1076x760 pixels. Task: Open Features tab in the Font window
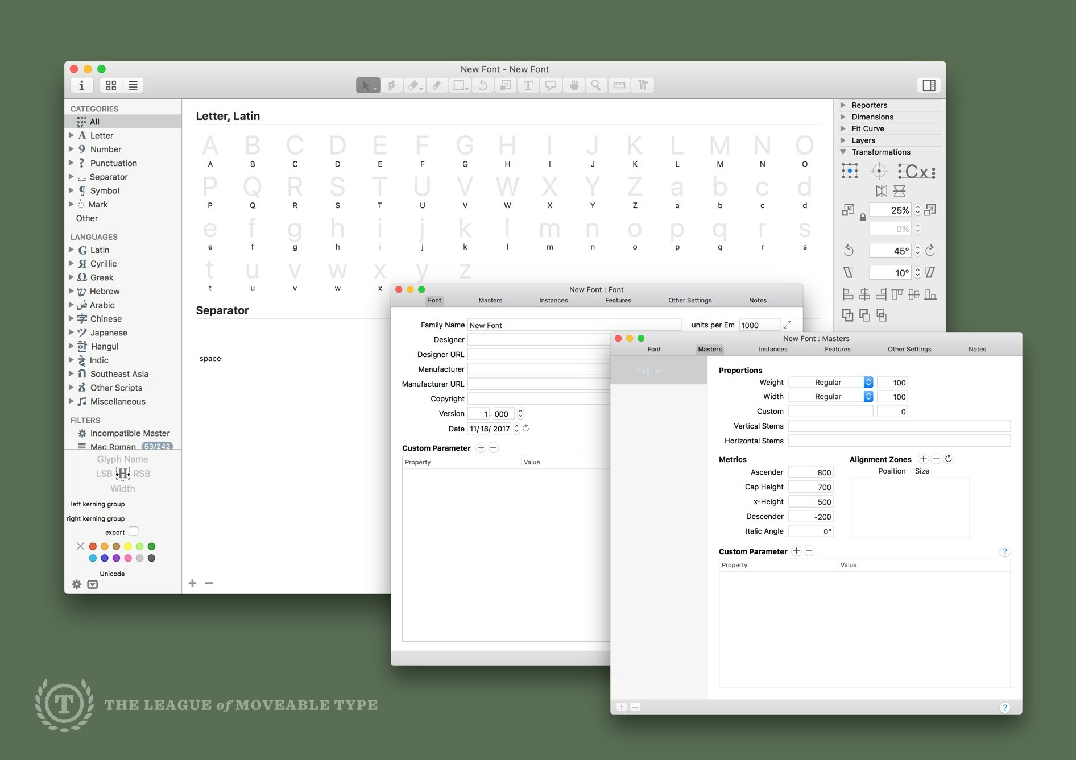point(618,300)
